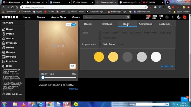Open VLC from the taskbar
This screenshot has width=191, height=107.
click(24, 104)
